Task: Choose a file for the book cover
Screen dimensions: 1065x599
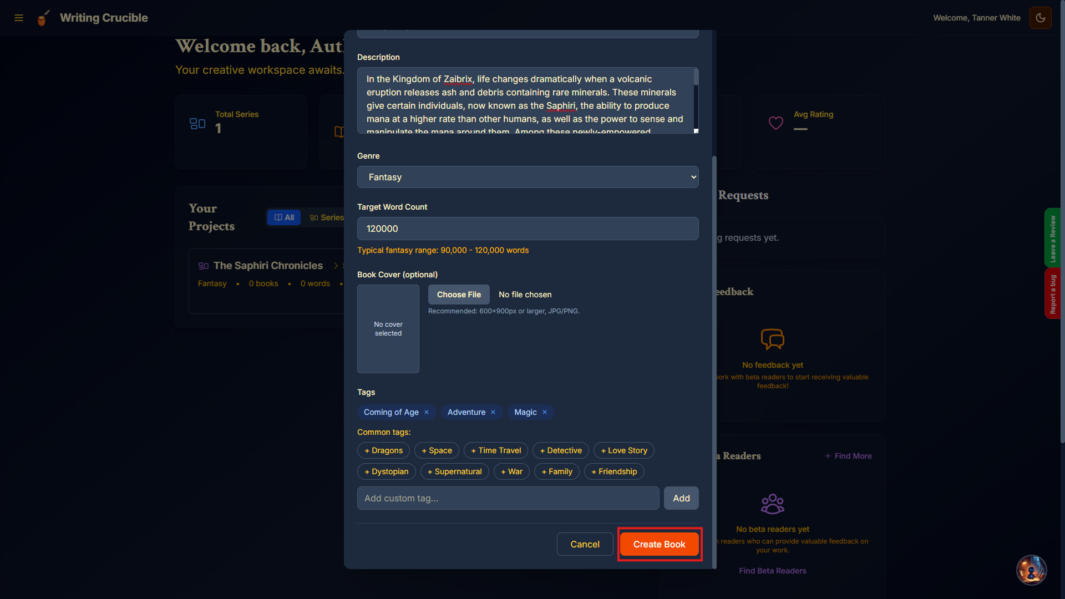Action: pyautogui.click(x=458, y=295)
